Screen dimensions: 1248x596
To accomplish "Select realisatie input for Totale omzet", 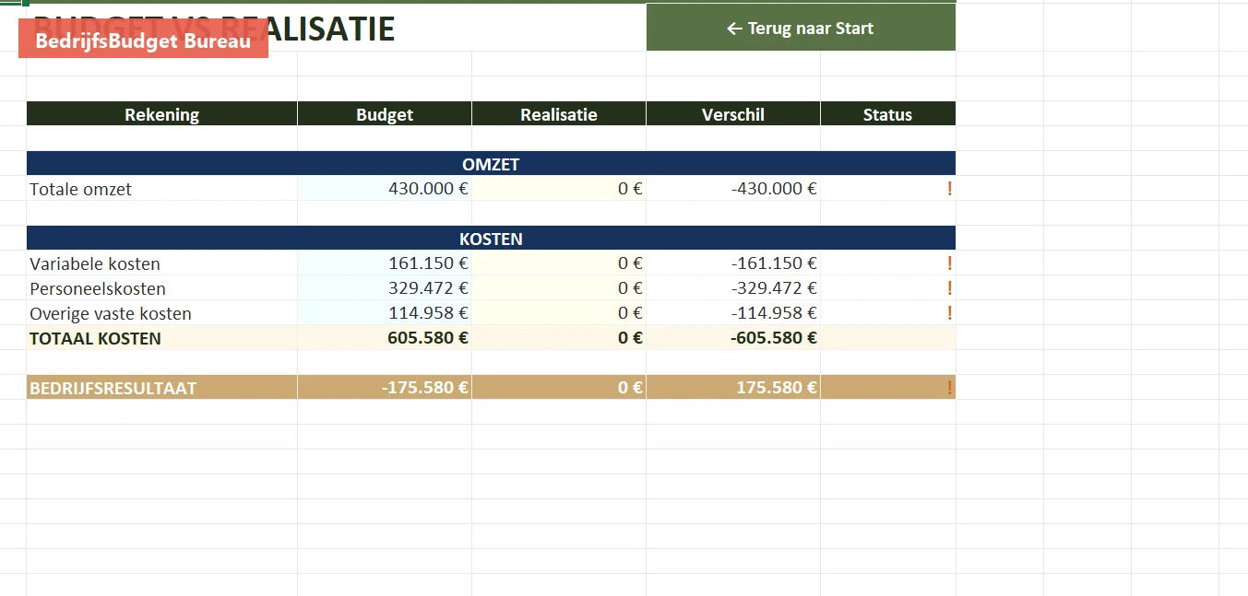I will point(559,189).
